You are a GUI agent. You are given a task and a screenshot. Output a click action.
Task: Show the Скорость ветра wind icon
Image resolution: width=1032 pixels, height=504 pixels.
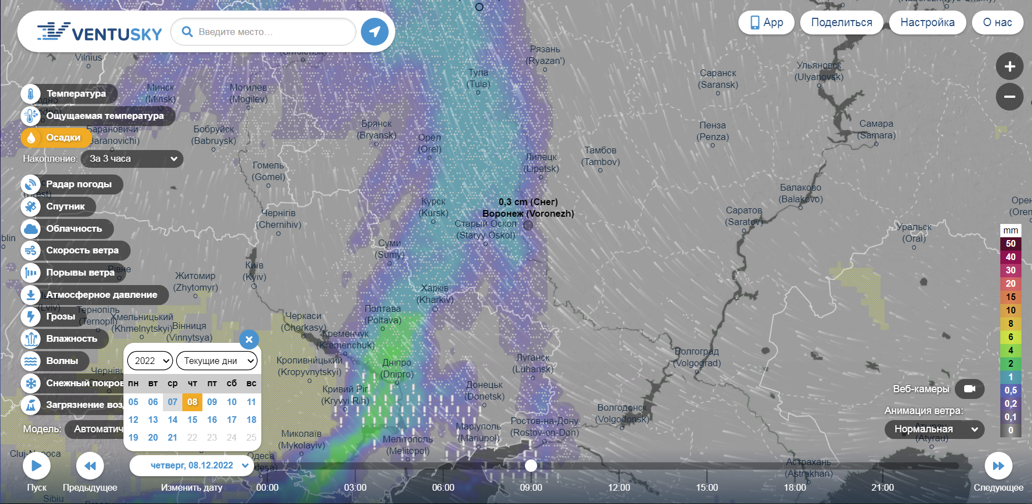(31, 251)
